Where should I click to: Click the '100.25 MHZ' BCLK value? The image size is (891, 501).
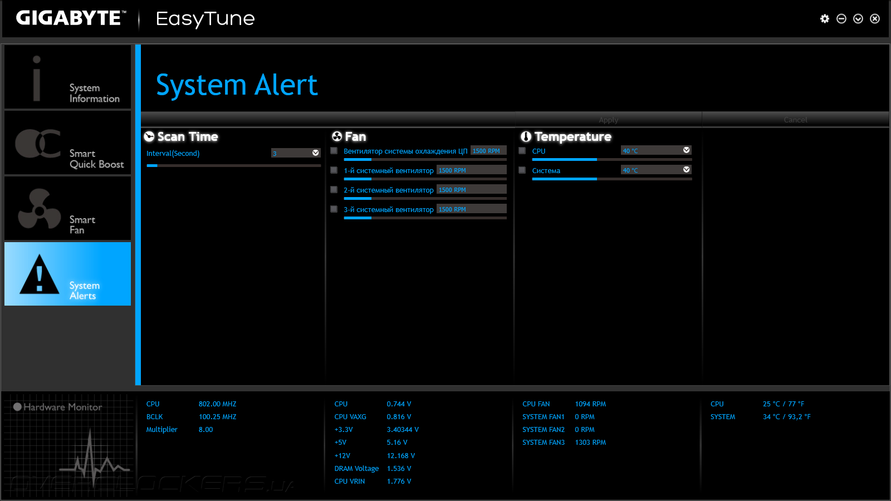coord(218,417)
